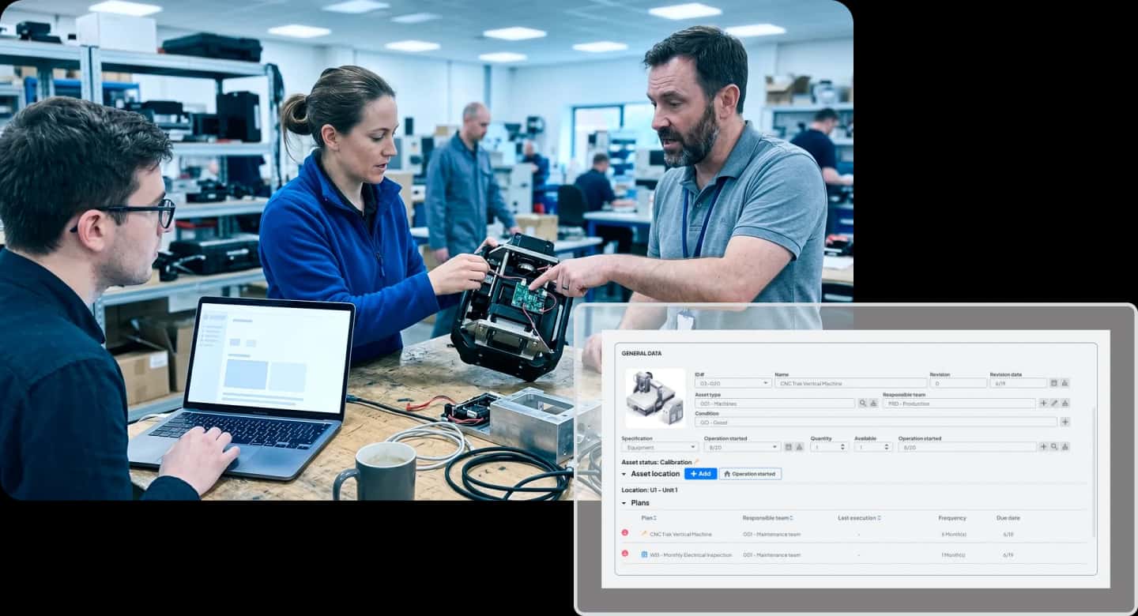Click the magnifier beside second Operation started field

[x=1054, y=447]
